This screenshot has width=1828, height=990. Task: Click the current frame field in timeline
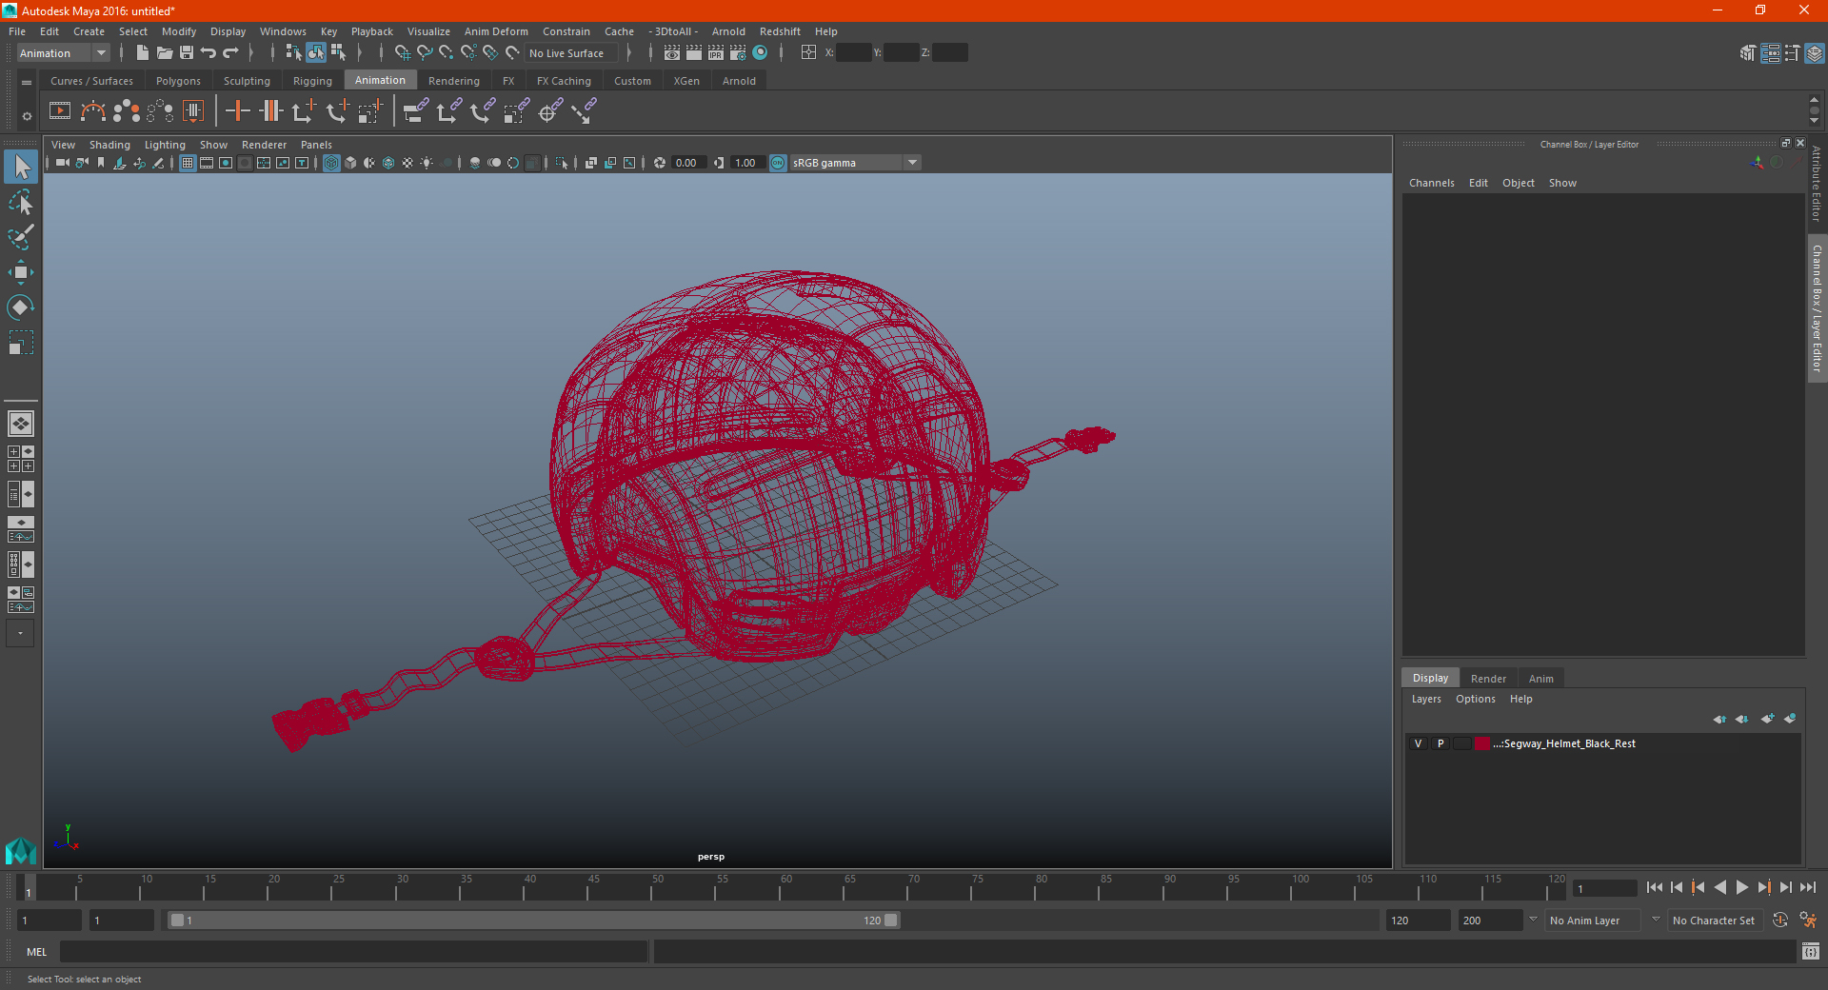pyautogui.click(x=1603, y=888)
